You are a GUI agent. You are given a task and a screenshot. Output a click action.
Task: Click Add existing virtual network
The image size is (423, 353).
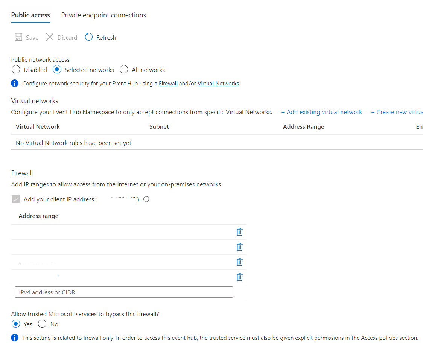[x=321, y=112]
